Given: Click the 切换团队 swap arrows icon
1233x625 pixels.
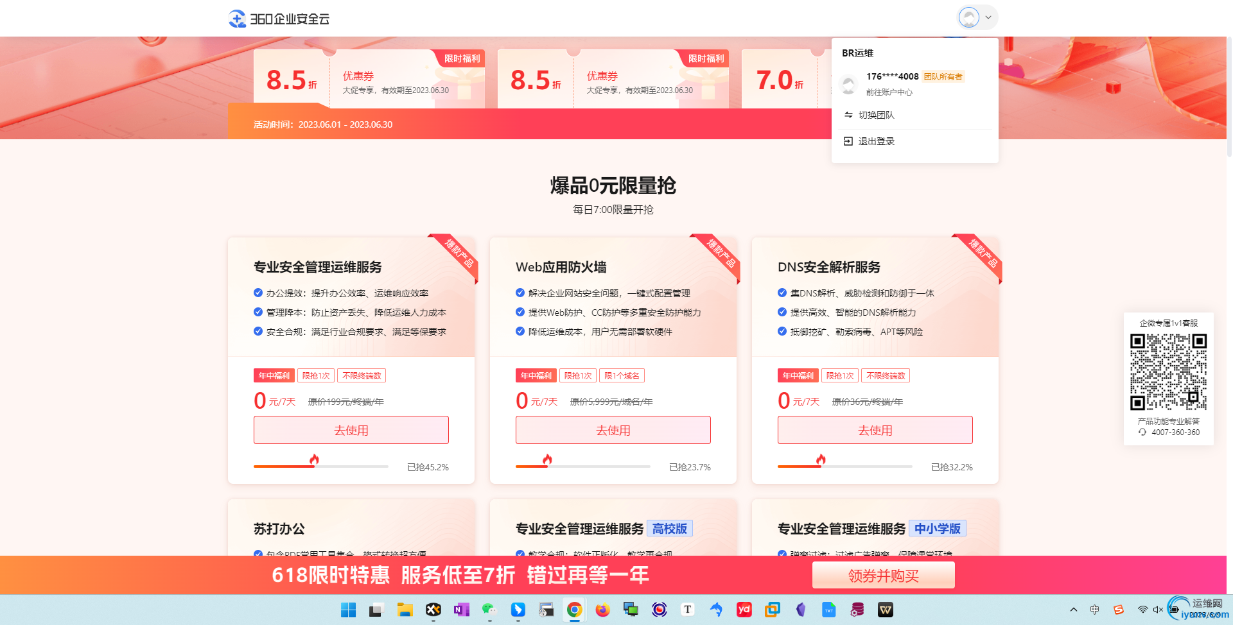Looking at the screenshot, I should tap(848, 115).
